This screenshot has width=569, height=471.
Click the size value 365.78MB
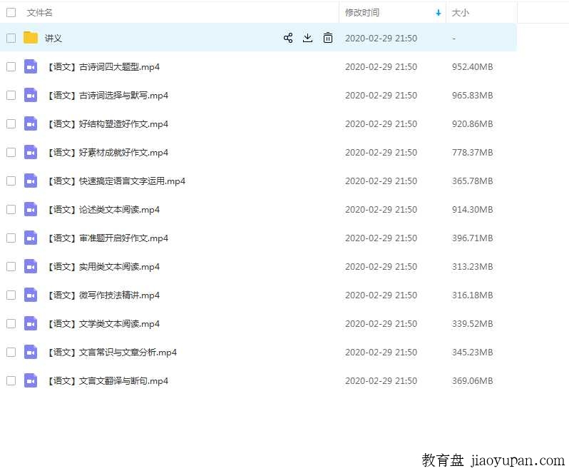click(x=472, y=181)
